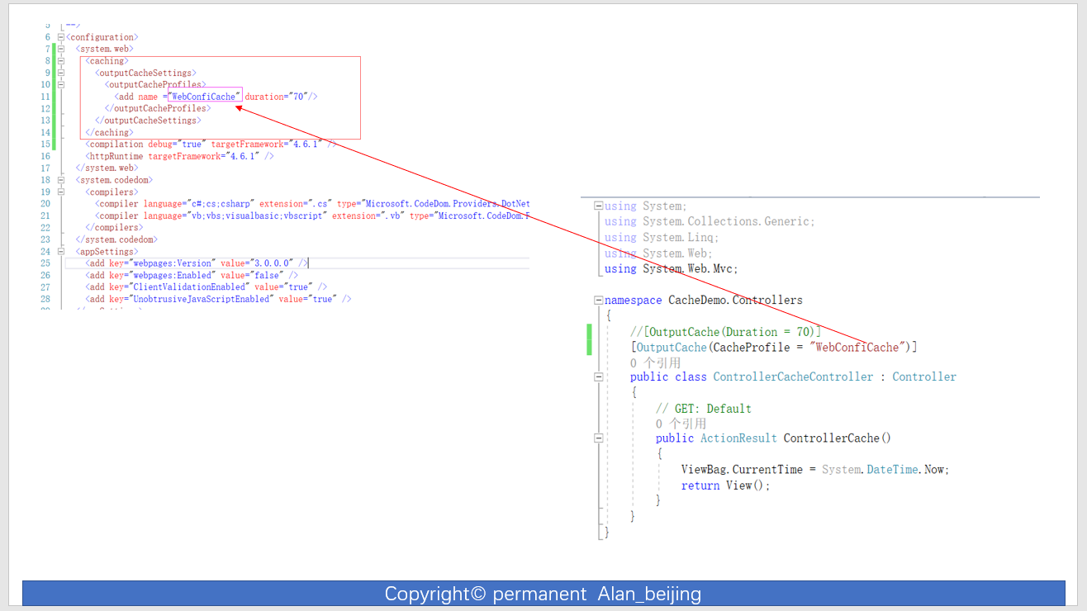Screen dimensions: 1087x611
Task: Click "using System.Linq;" line
Action: point(662,237)
